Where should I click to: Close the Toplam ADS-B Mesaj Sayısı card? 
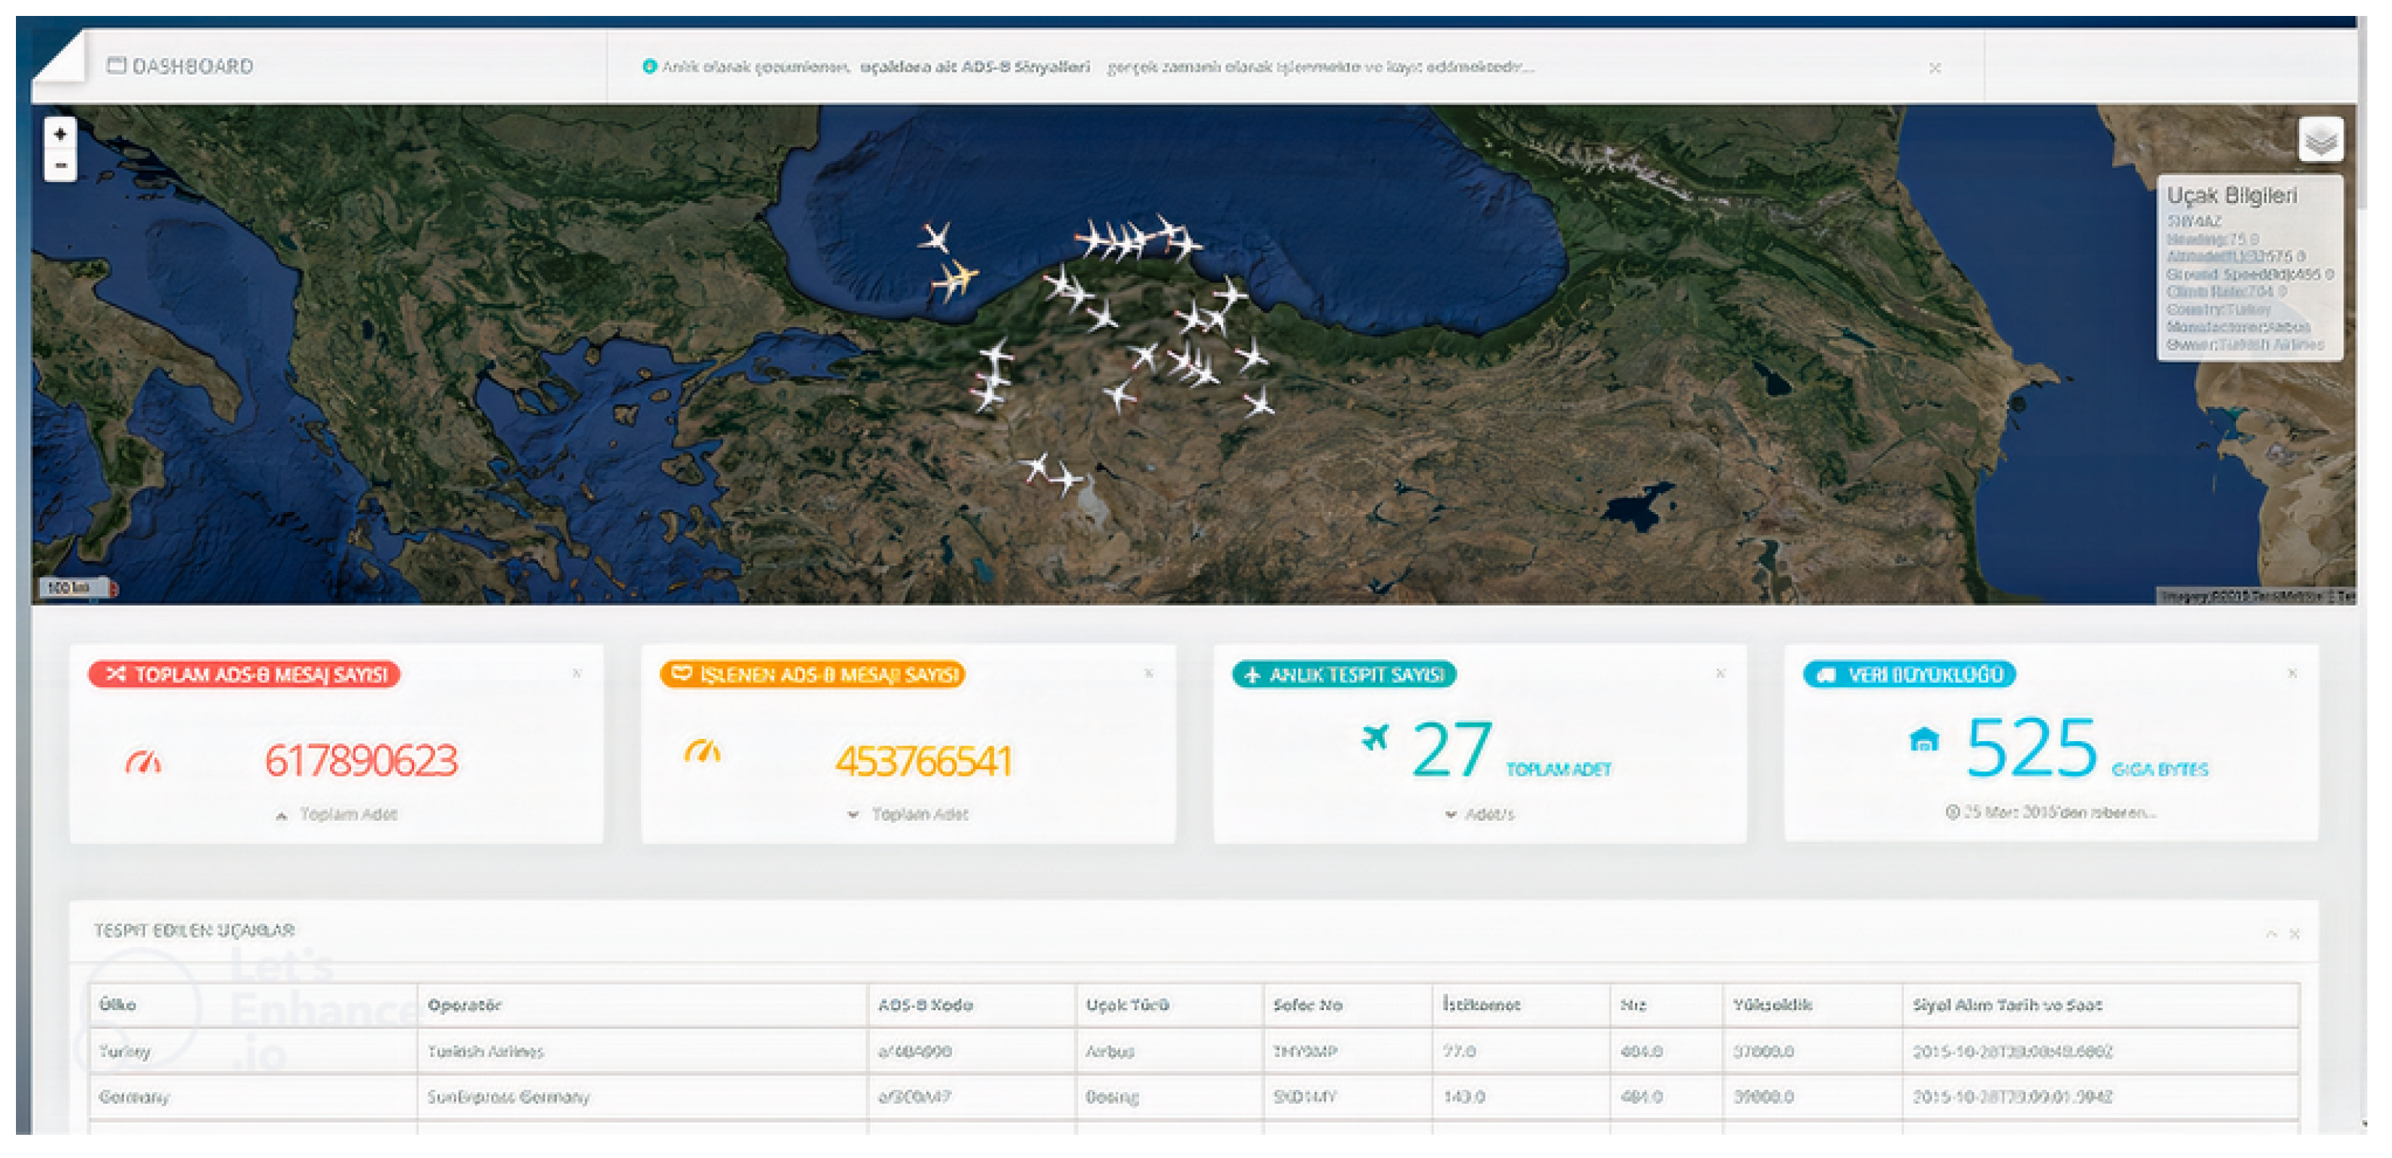(576, 674)
